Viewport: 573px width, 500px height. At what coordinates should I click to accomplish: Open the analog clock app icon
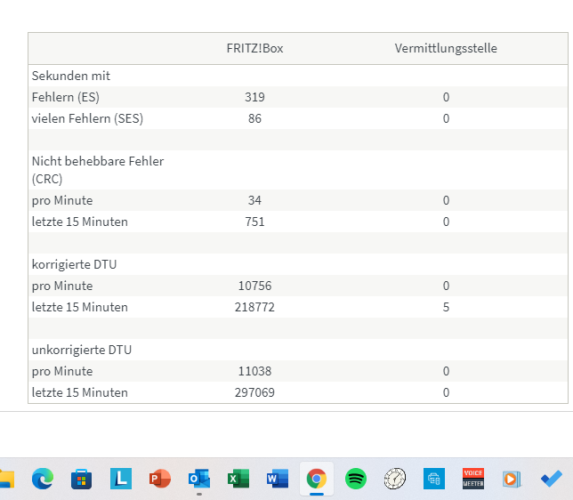(395, 479)
